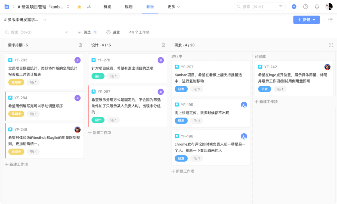The image size is (337, 204).
Task: Open 设置 settings in the board toolbar
Action: (113, 32)
